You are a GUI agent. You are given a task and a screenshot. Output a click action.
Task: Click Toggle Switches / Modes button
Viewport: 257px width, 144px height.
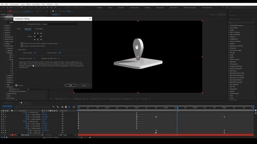coord(50,137)
